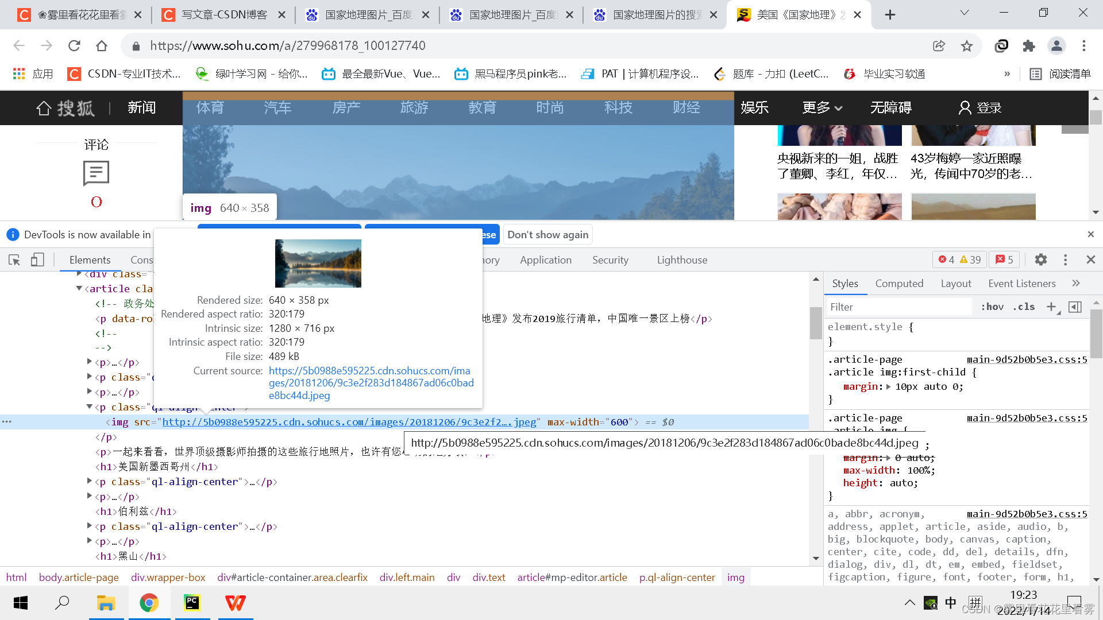This screenshot has height=620, width=1103.
Task: Click the warnings counter showing 39
Action: [x=967, y=259]
